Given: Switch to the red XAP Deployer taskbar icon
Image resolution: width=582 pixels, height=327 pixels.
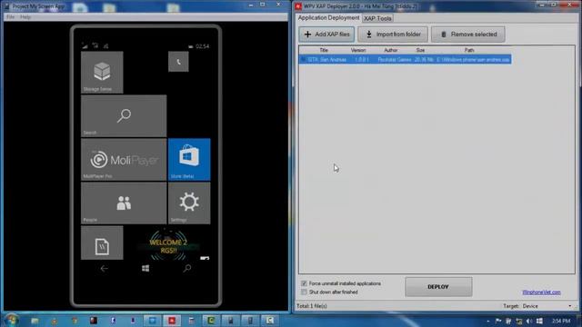Looking at the screenshot, I should 172,321.
